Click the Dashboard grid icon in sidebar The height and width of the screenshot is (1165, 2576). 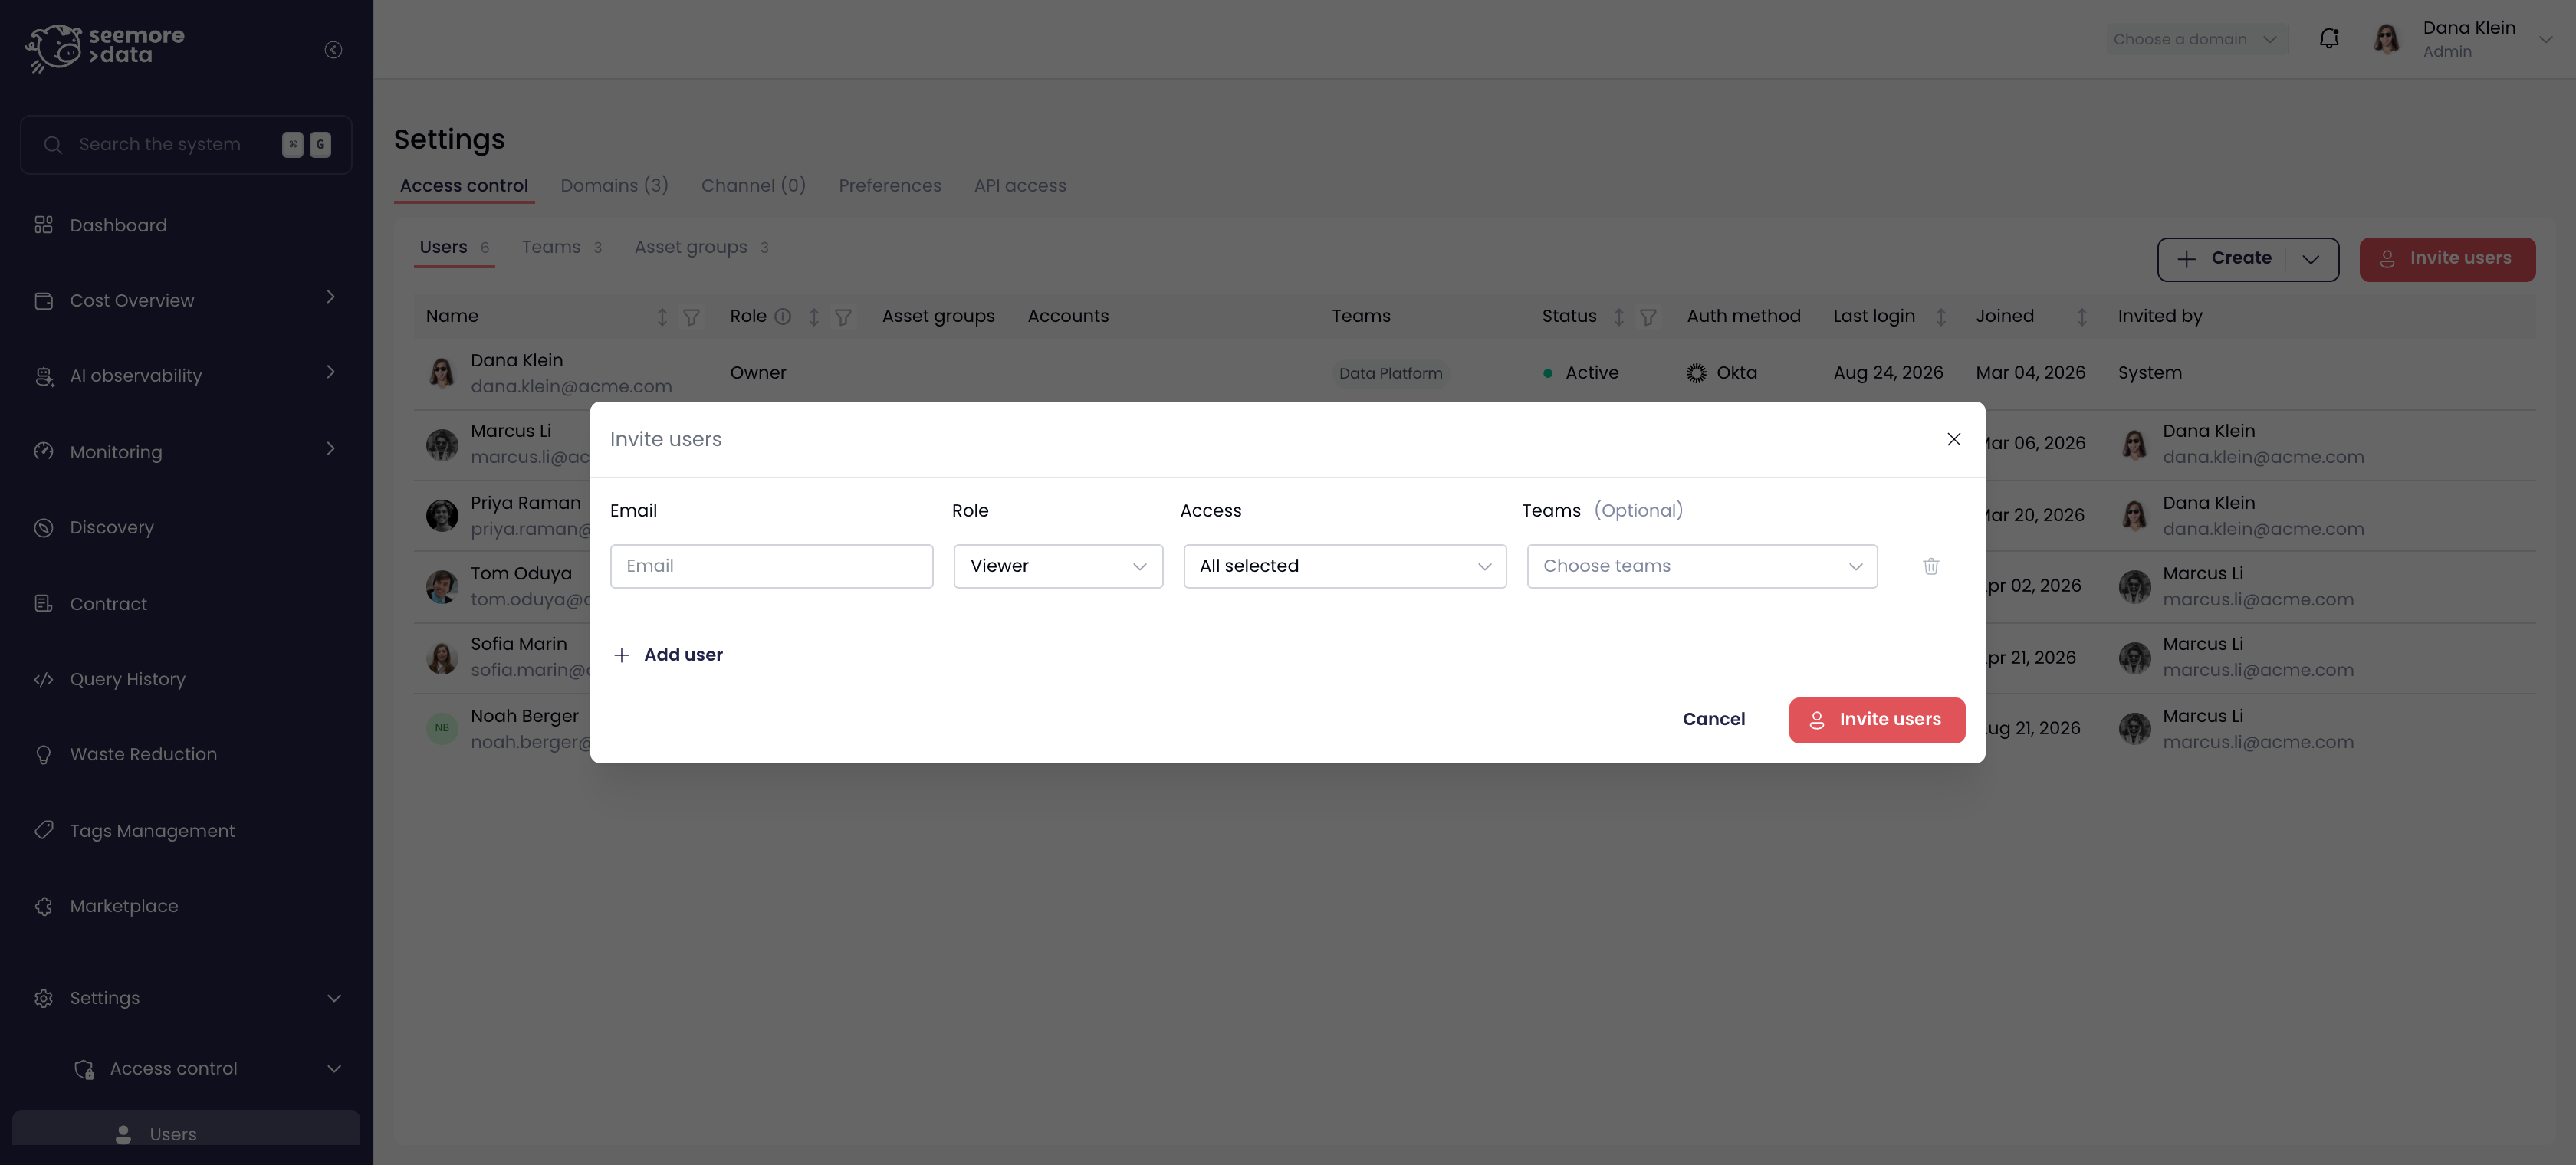[x=43, y=224]
